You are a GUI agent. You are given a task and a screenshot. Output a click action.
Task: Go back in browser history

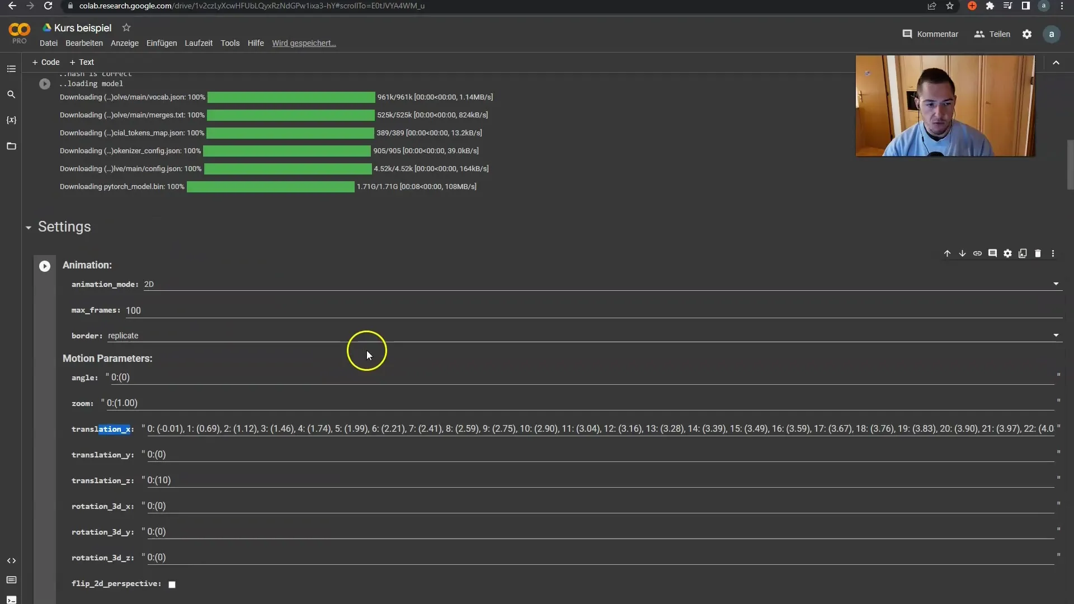tap(12, 6)
